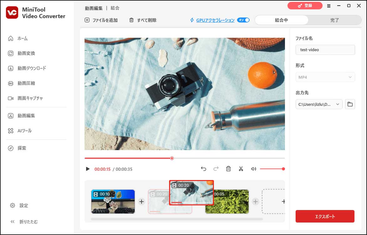Image resolution: width=367 pixels, height=235 pixels.
Task: Click the playback progress slider handle
Action: tap(172, 158)
